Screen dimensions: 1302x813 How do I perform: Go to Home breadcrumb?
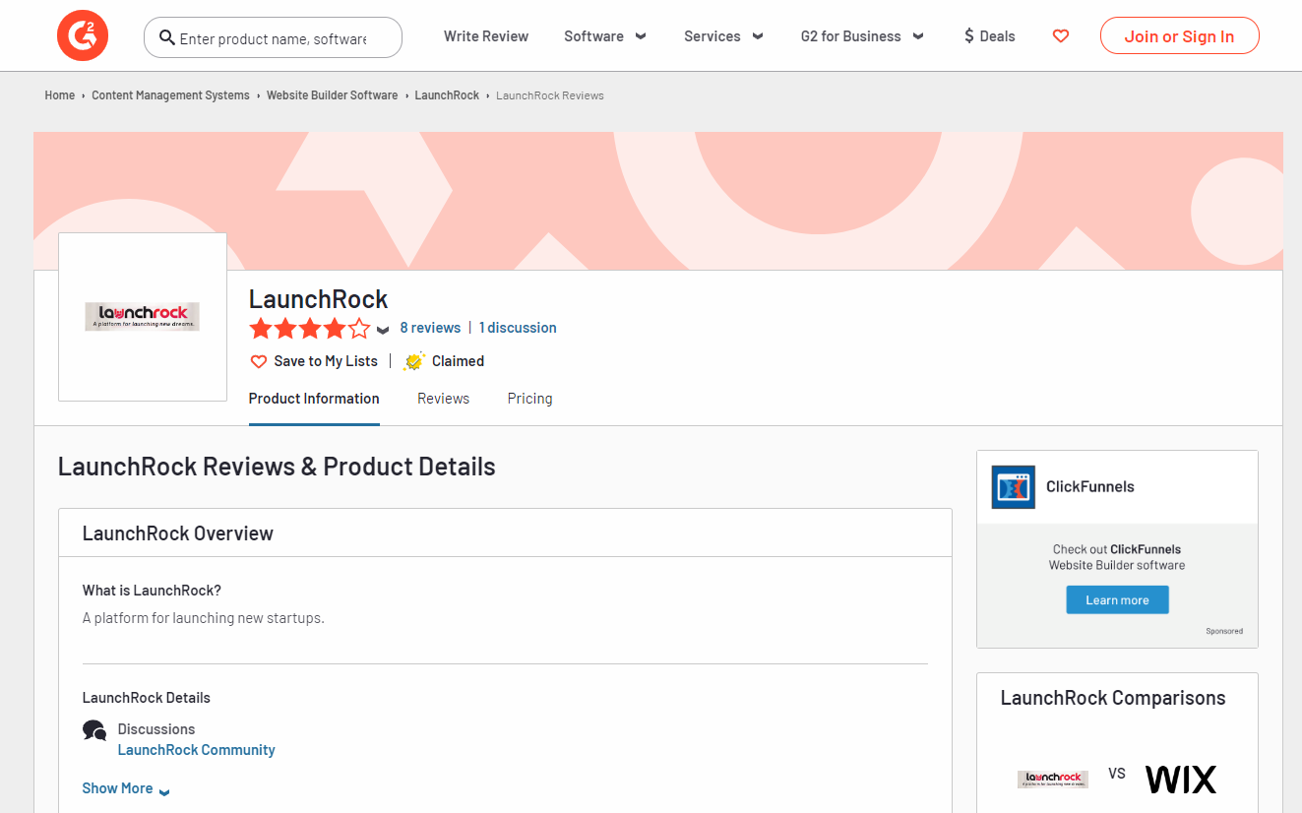[59, 95]
